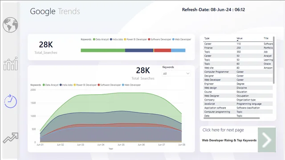The image size is (285, 160).
Task: Click the 2000 y-axis label
Action: [x=33, y=90]
